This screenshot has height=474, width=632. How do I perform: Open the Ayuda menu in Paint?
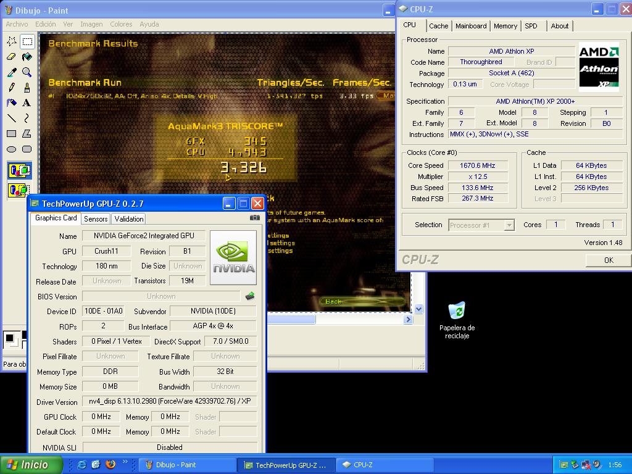click(x=149, y=24)
